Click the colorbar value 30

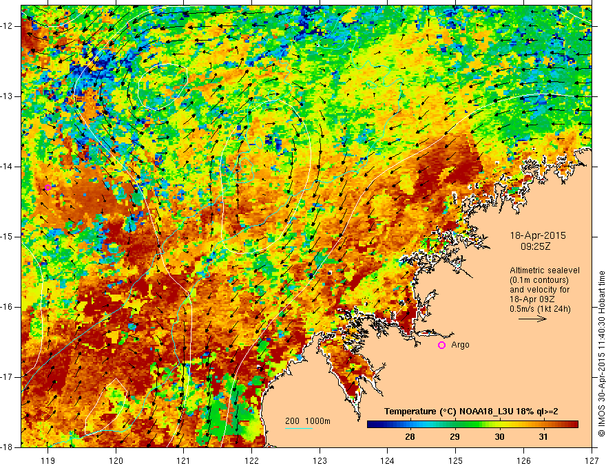[x=500, y=437]
